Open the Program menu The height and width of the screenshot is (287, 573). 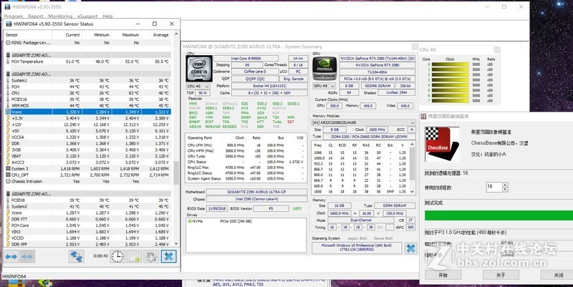(x=14, y=16)
